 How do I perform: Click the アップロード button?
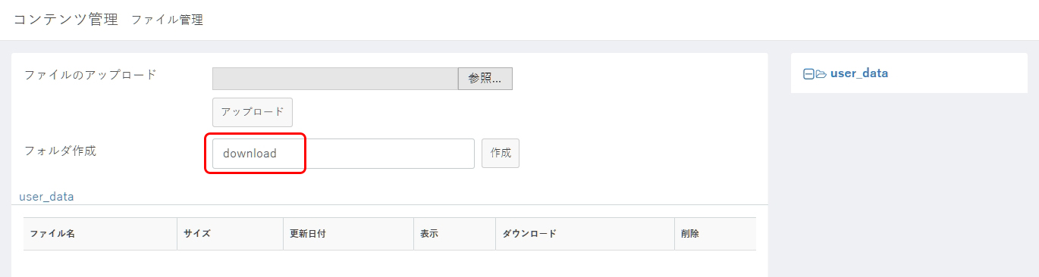coord(253,112)
